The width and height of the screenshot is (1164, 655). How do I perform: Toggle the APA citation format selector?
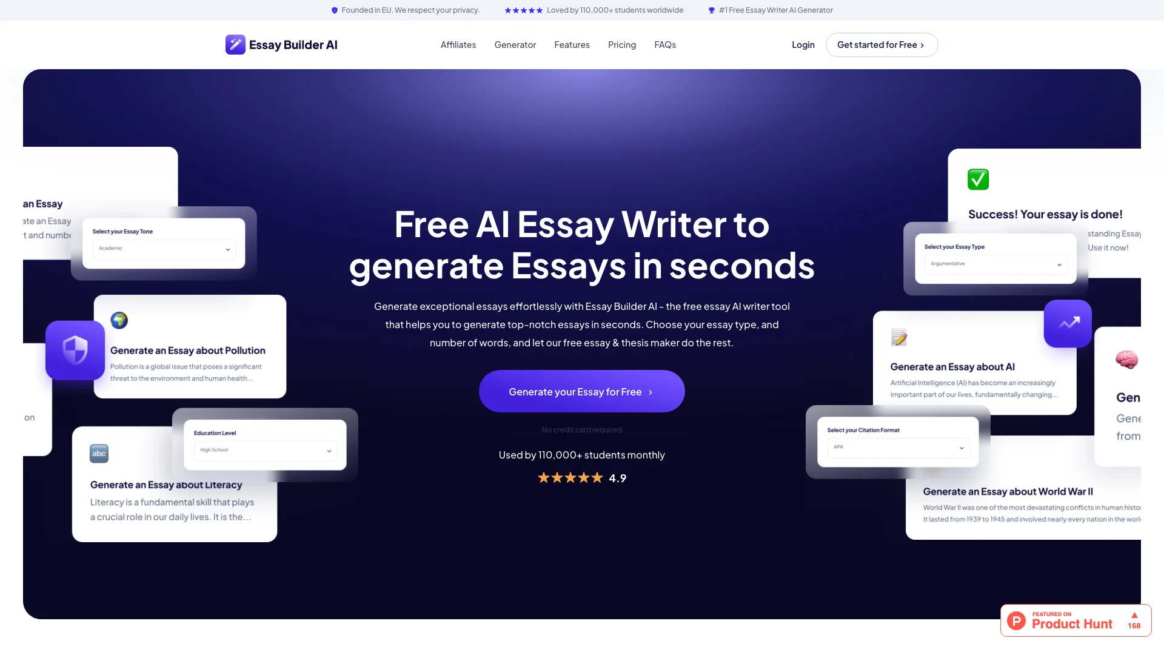pos(898,447)
